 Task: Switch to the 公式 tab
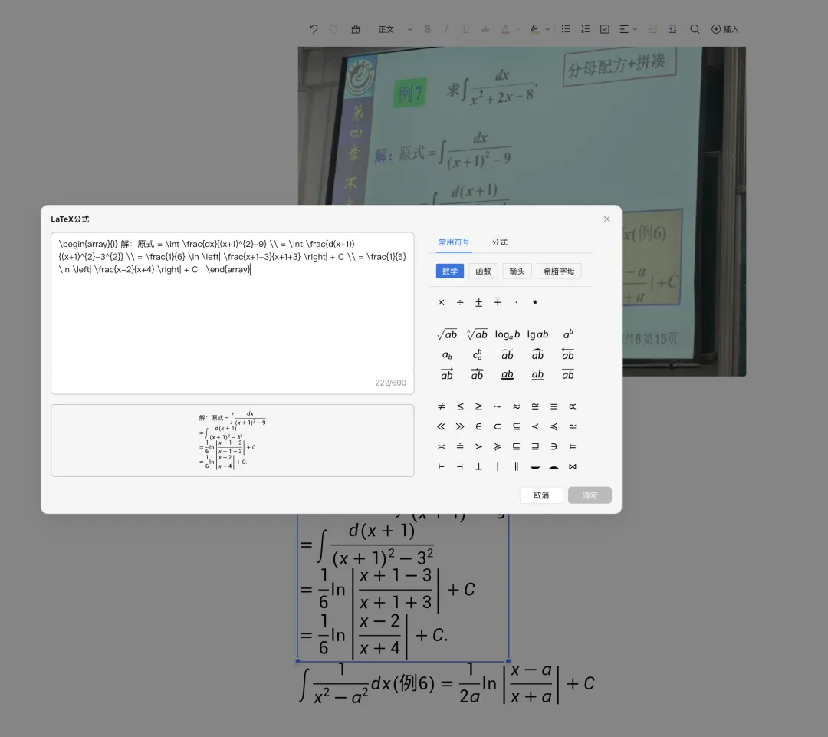click(500, 242)
